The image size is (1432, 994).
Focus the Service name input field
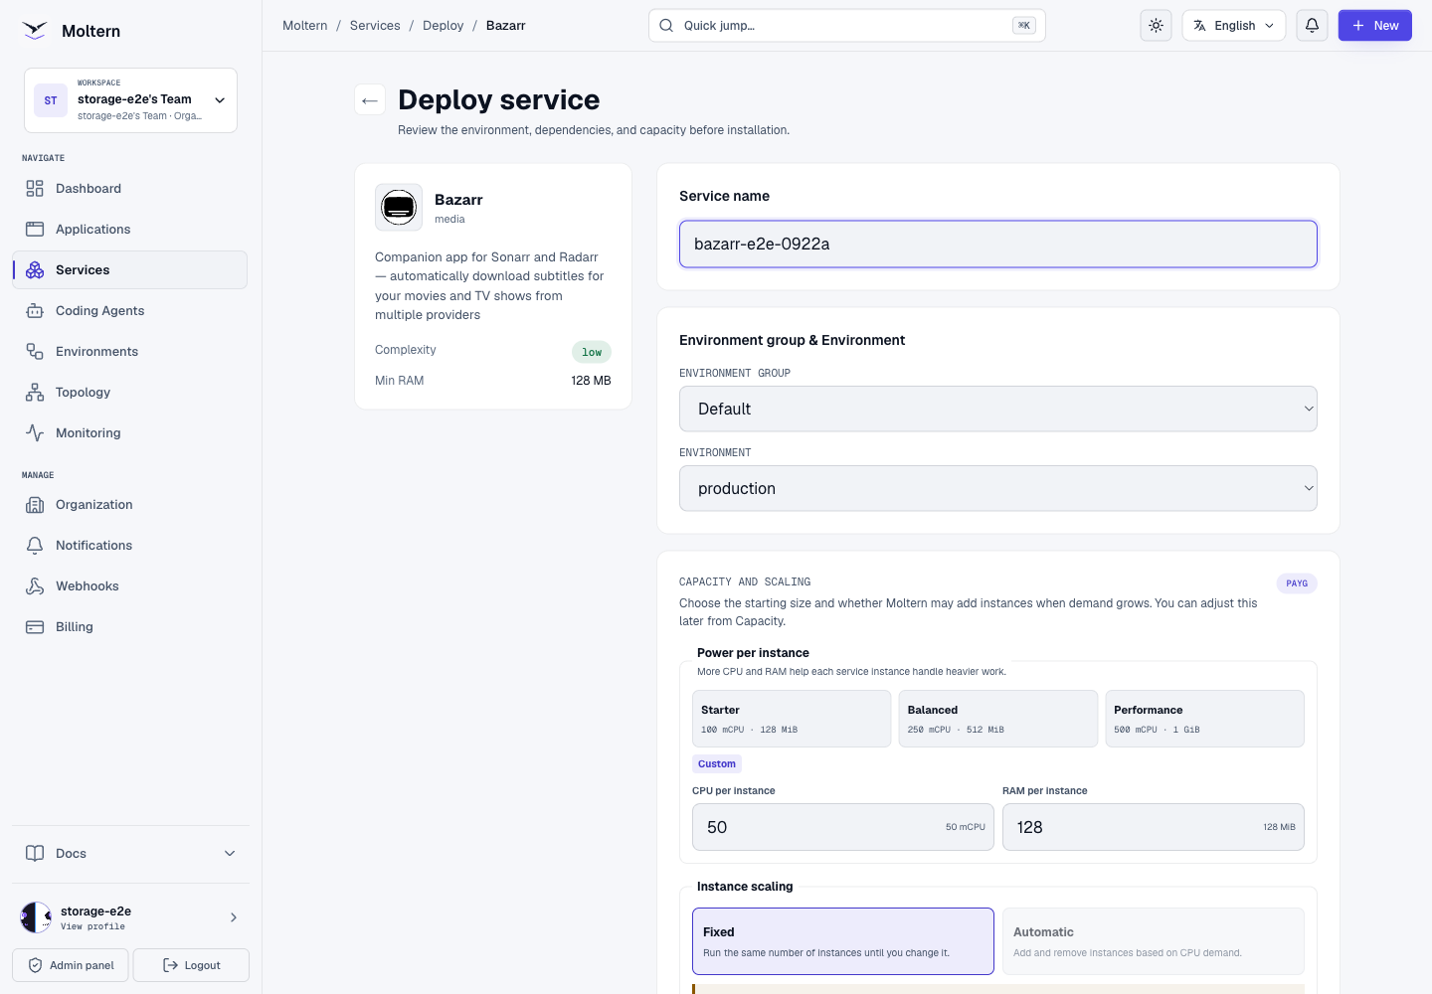(x=998, y=245)
